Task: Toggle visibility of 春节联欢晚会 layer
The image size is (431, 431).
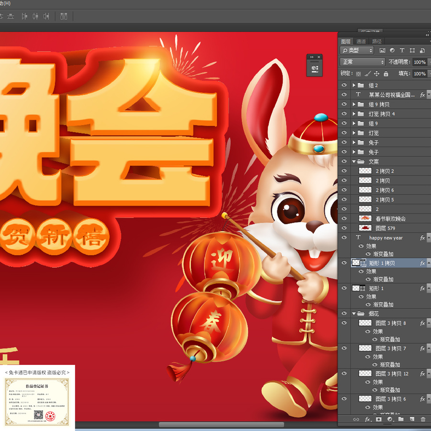Action: [x=344, y=218]
